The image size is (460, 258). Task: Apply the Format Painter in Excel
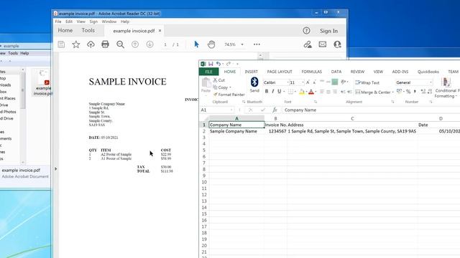click(x=229, y=95)
